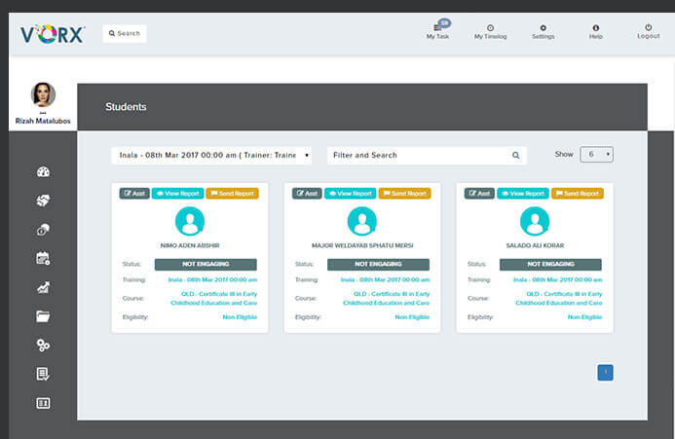The width and height of the screenshot is (675, 439).
Task: Click the My Task notification badge
Action: (x=444, y=22)
